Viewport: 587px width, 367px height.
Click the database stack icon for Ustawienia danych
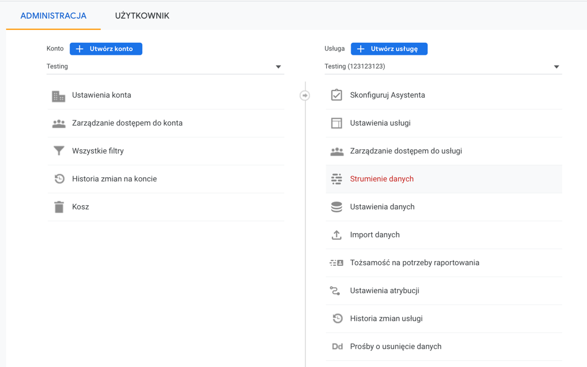click(x=336, y=207)
